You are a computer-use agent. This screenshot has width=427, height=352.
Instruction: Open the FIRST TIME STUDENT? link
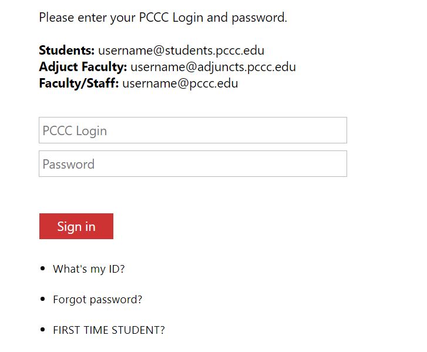point(109,330)
